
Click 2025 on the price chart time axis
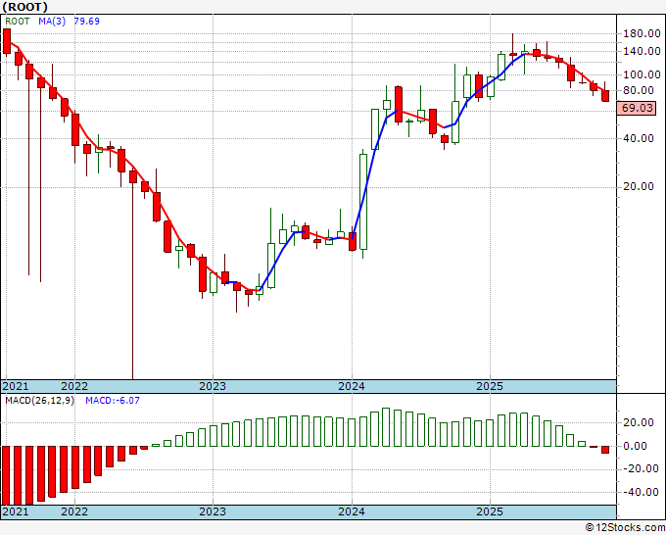click(490, 386)
